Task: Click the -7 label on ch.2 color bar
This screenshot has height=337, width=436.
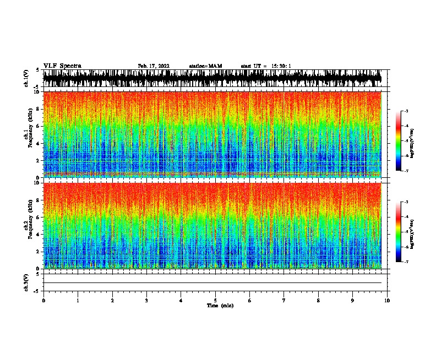Action: coord(406,262)
